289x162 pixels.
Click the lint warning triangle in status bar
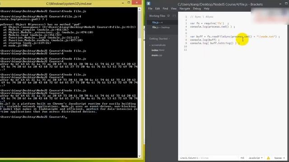[268, 158]
